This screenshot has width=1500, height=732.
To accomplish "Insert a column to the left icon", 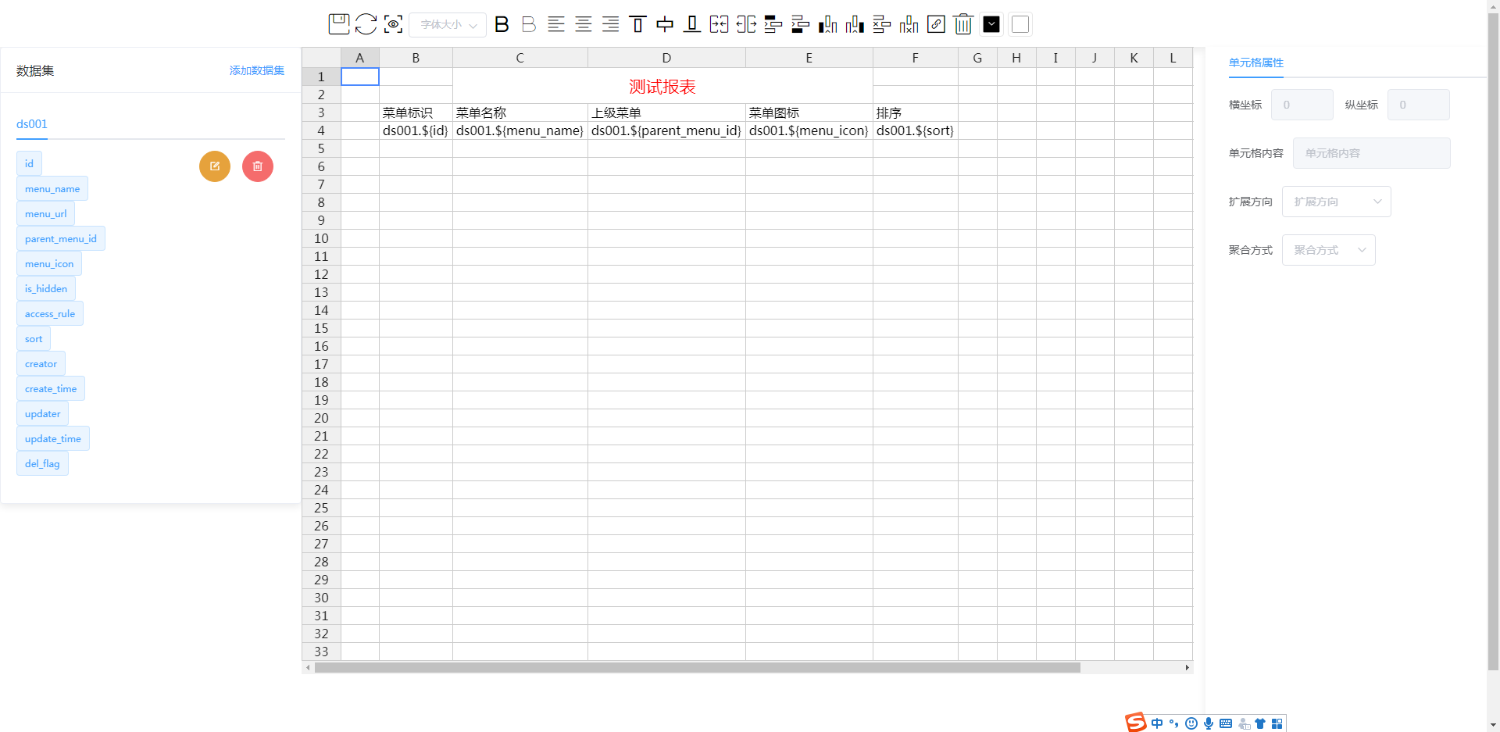I will [x=827, y=24].
